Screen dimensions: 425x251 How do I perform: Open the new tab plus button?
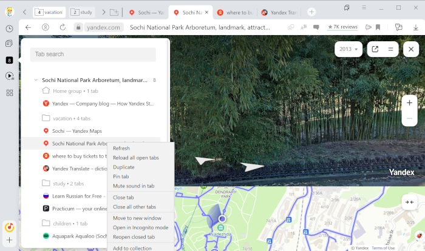(x=311, y=12)
